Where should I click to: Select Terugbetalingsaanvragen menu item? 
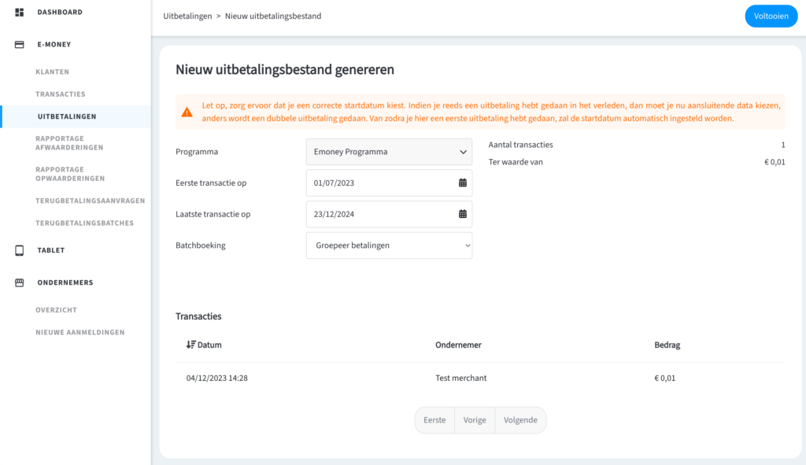pyautogui.click(x=91, y=201)
